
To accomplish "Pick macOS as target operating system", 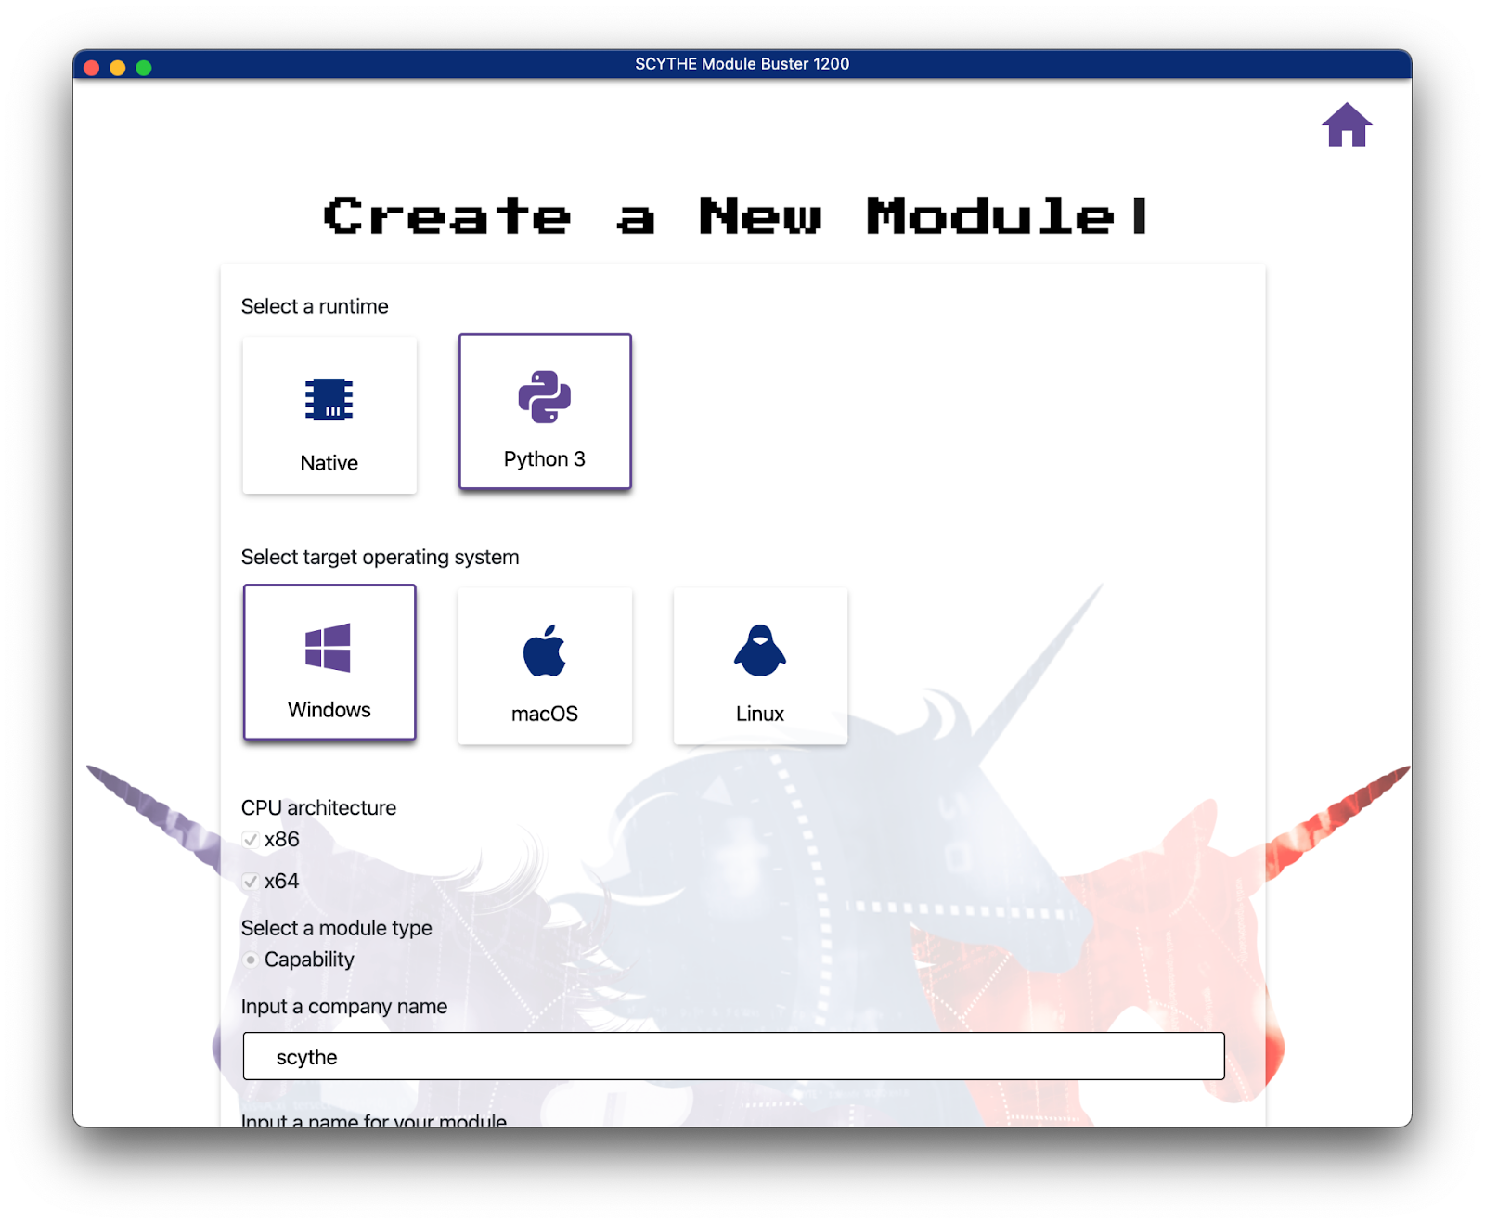I will point(545,665).
